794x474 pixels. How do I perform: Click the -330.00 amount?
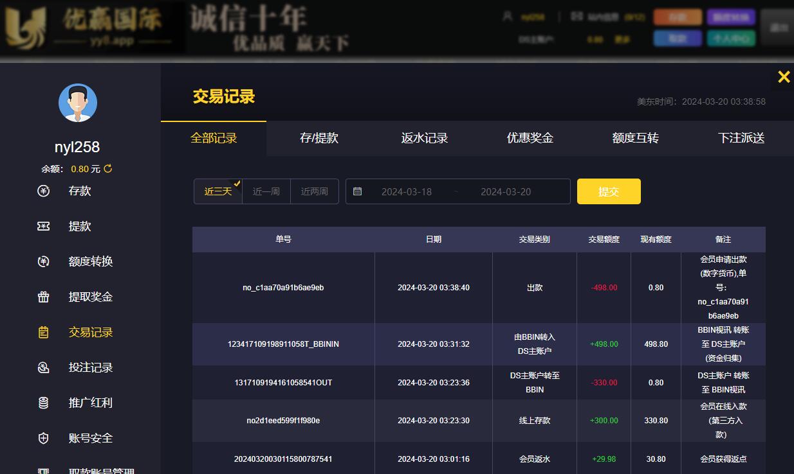coord(604,383)
